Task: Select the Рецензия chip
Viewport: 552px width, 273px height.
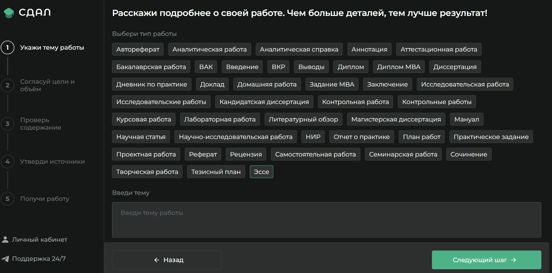Action: pos(246,154)
